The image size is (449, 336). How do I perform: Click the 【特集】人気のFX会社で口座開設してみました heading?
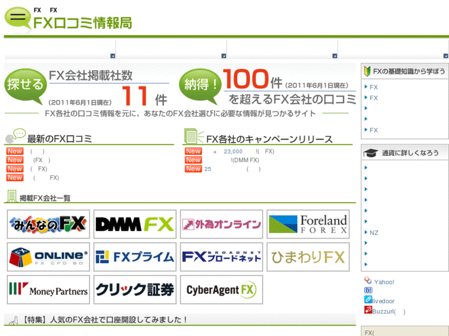[x=104, y=320]
